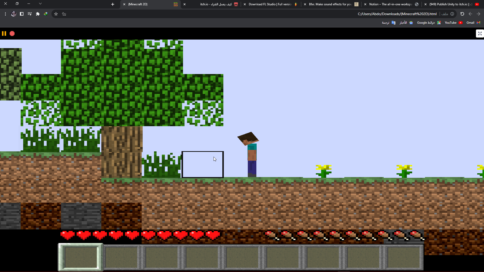484x272 pixels.
Task: Switch to the Publish Unity to itch.io tab
Action: click(452, 4)
